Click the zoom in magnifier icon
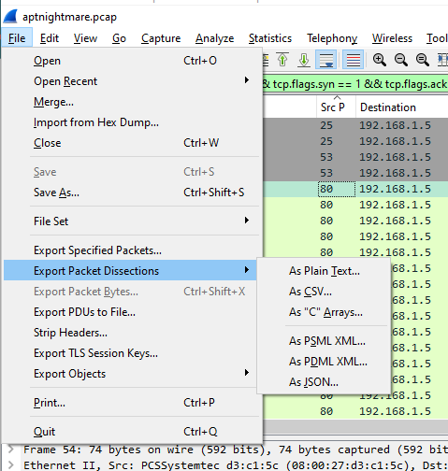This screenshot has width=448, height=471. pos(380,60)
